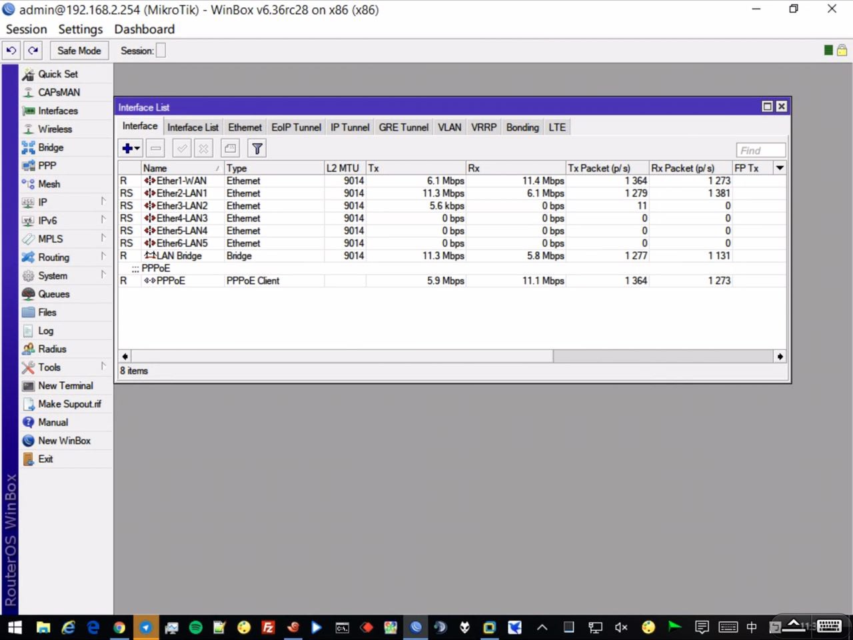
Task: Open New Terminal in the sidebar
Action: [x=65, y=385]
